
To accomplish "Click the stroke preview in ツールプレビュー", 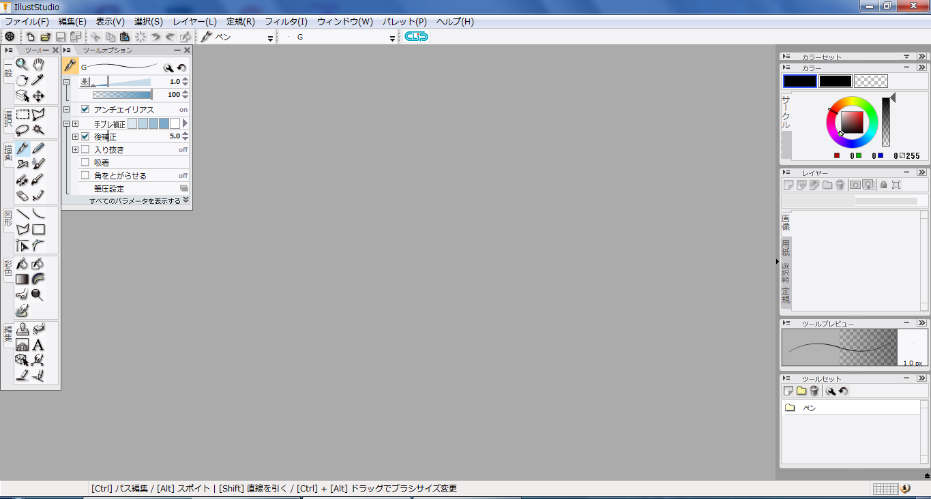I will coord(839,348).
